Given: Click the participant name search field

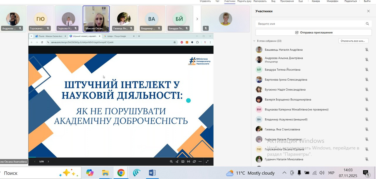Looking at the screenshot, I should click(x=310, y=24).
